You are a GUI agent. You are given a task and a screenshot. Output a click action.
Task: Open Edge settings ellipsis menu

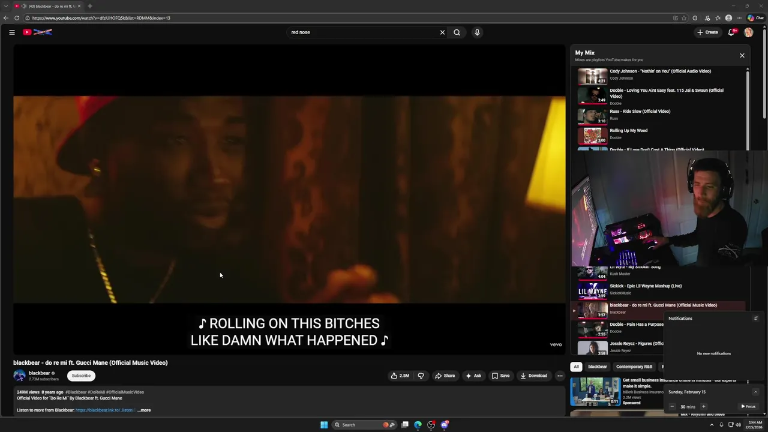(x=739, y=18)
